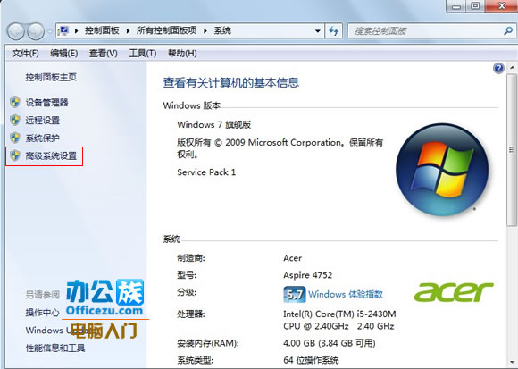Open the 帮助(H) menu

(182, 54)
